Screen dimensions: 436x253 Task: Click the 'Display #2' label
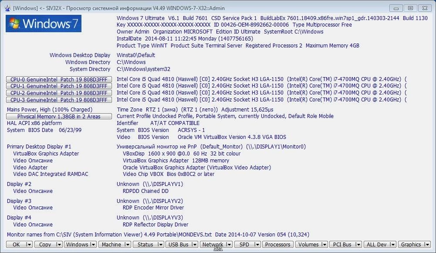click(19, 184)
